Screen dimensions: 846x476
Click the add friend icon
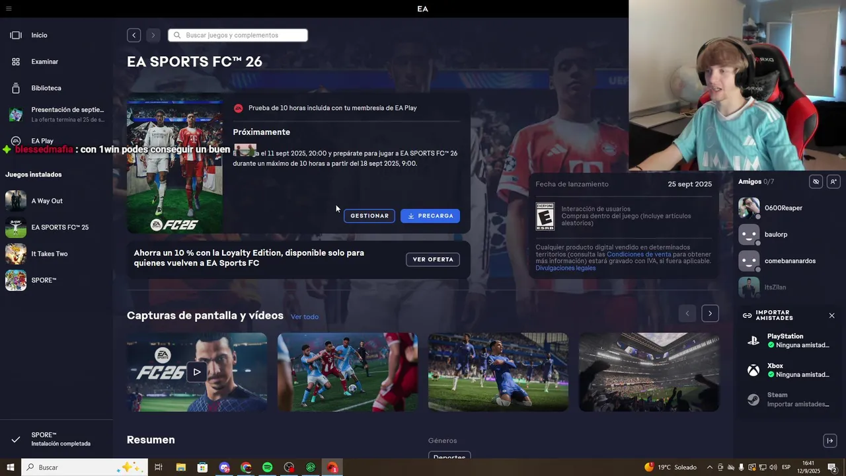(833, 182)
